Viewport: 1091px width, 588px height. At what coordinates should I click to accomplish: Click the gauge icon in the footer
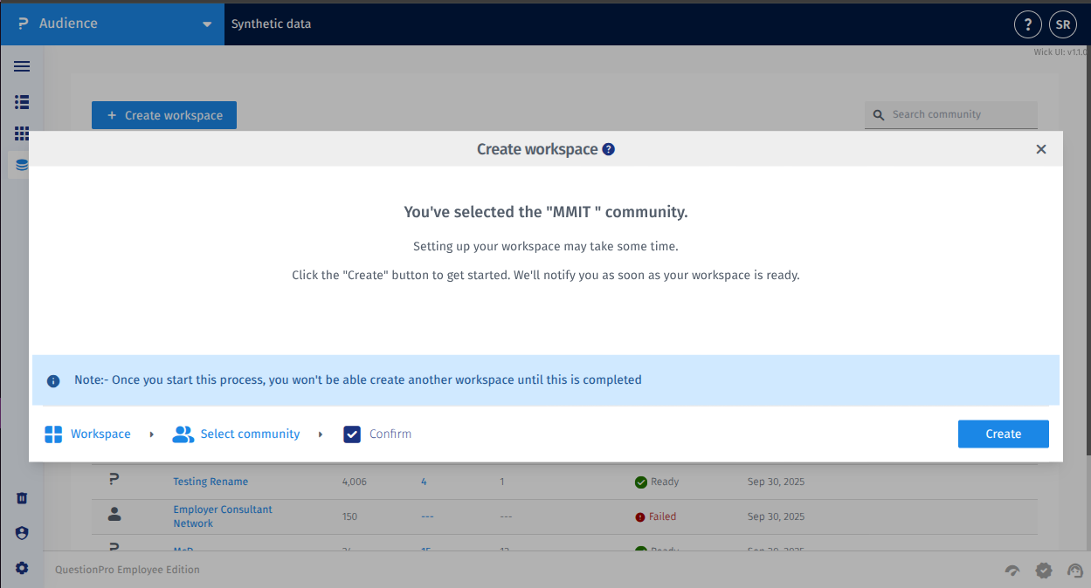1012,571
